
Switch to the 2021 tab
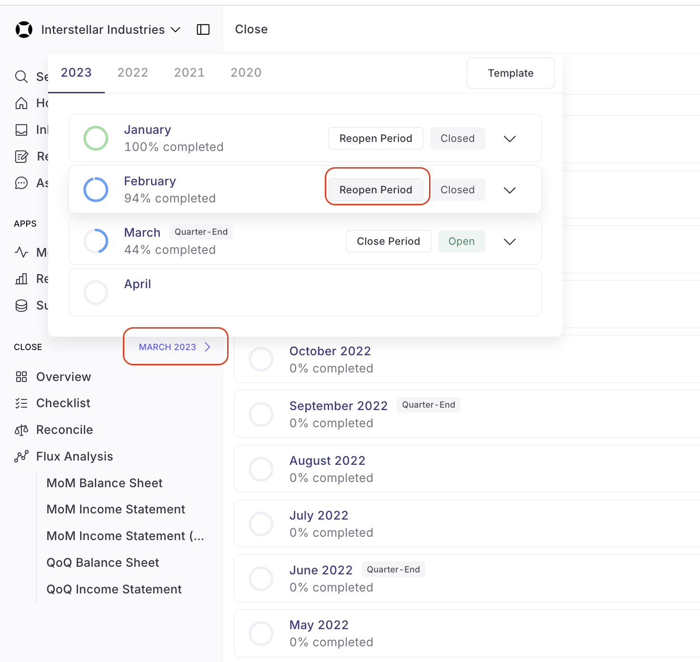pos(190,72)
